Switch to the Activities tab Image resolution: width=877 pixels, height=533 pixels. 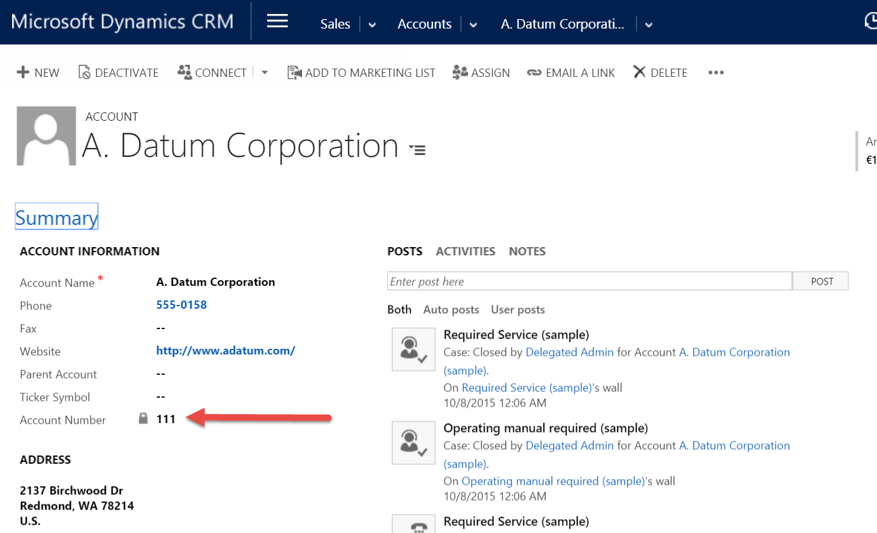pos(466,252)
